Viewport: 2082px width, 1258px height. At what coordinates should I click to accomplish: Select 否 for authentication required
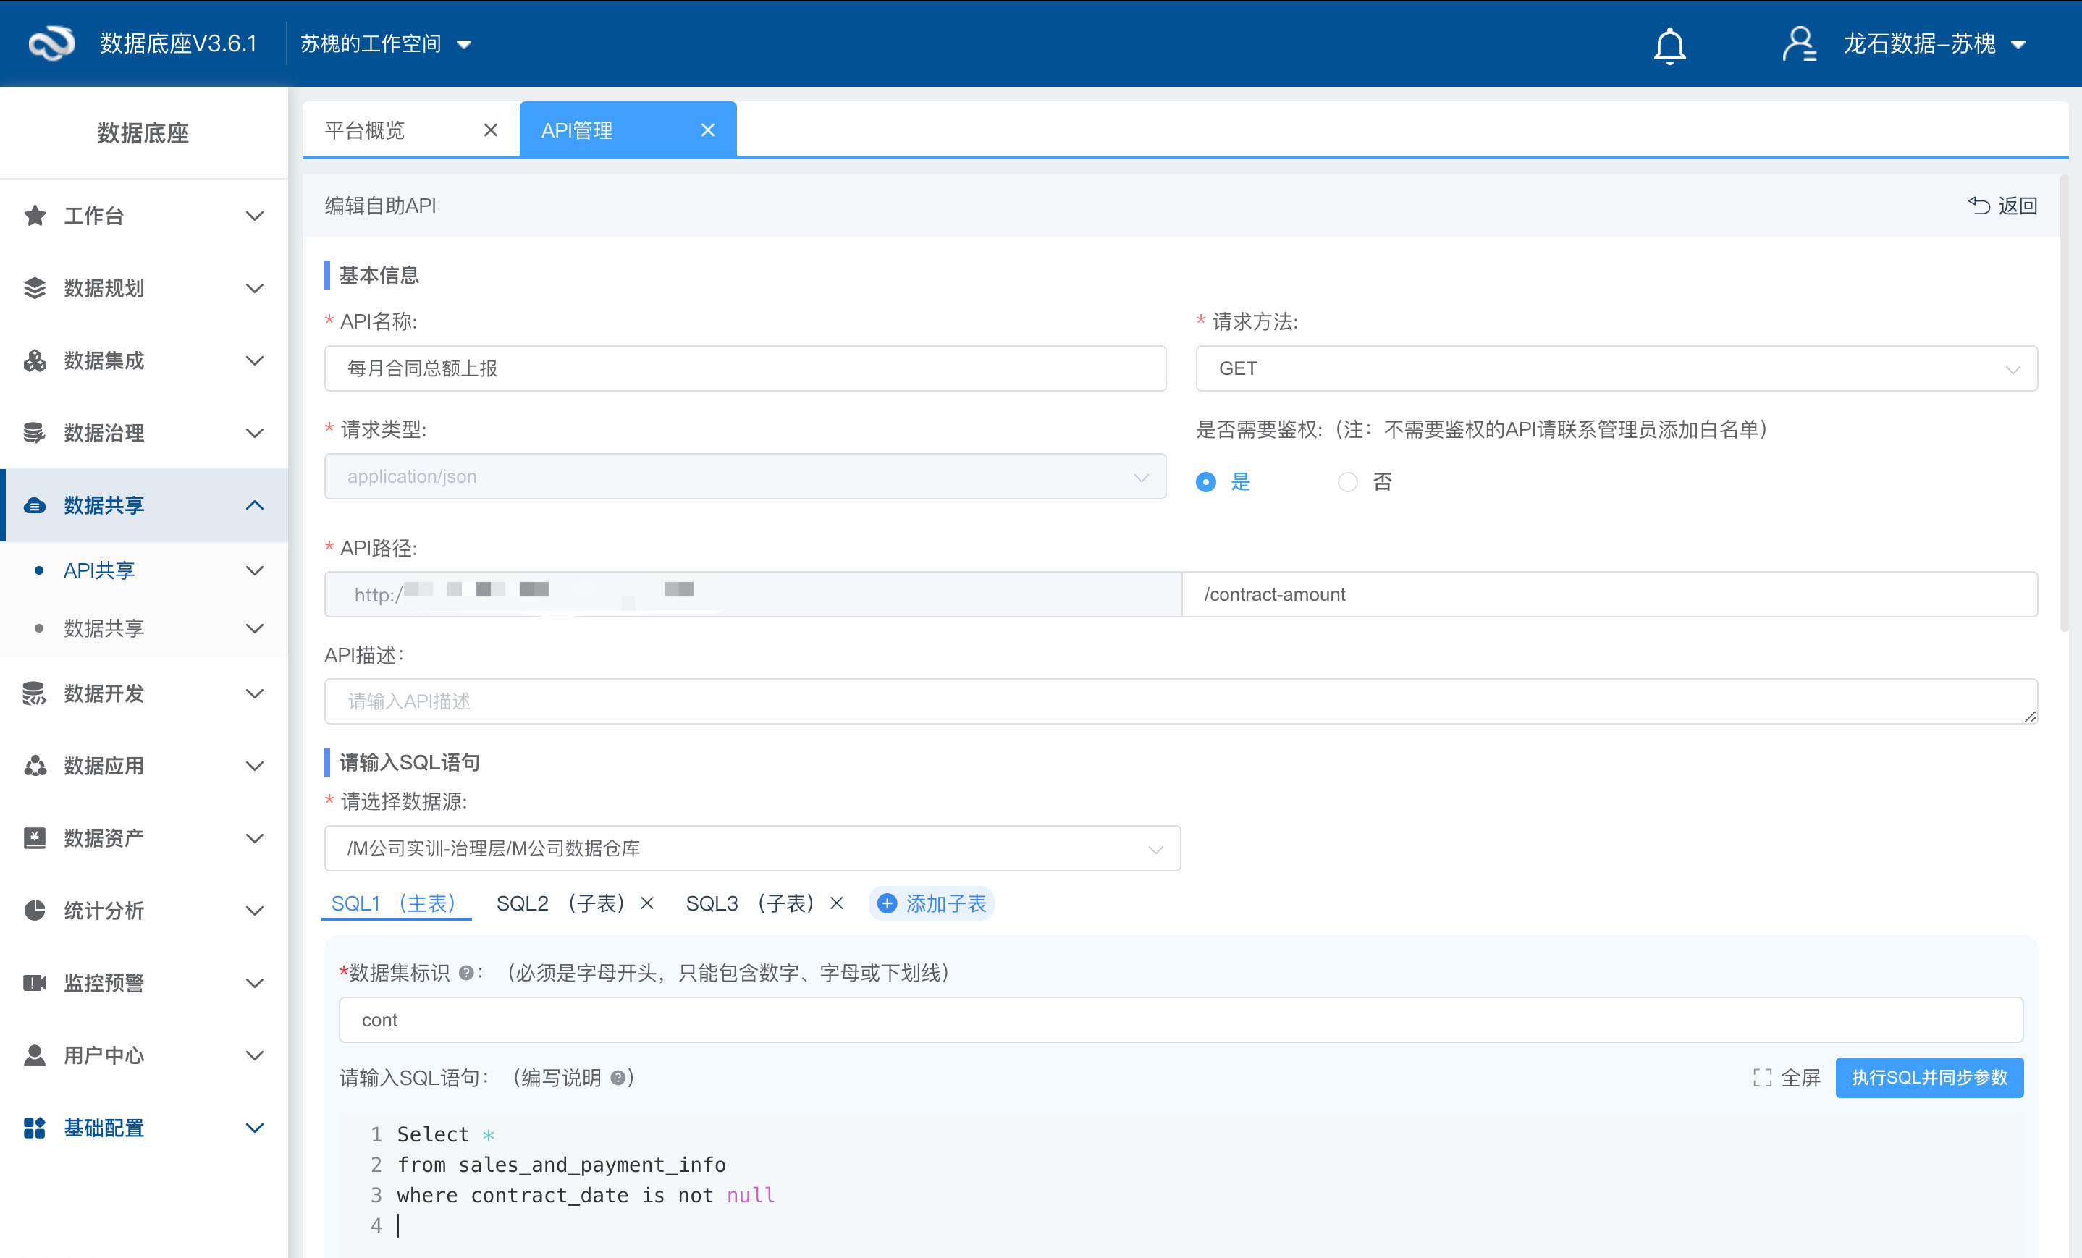[1347, 481]
